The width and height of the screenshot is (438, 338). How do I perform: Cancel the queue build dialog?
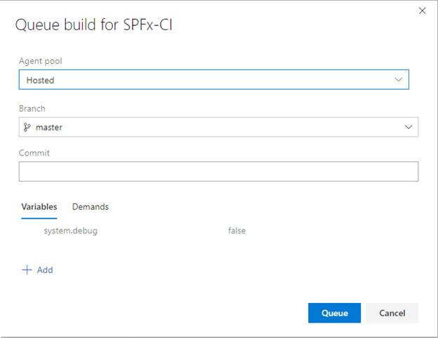click(x=392, y=313)
